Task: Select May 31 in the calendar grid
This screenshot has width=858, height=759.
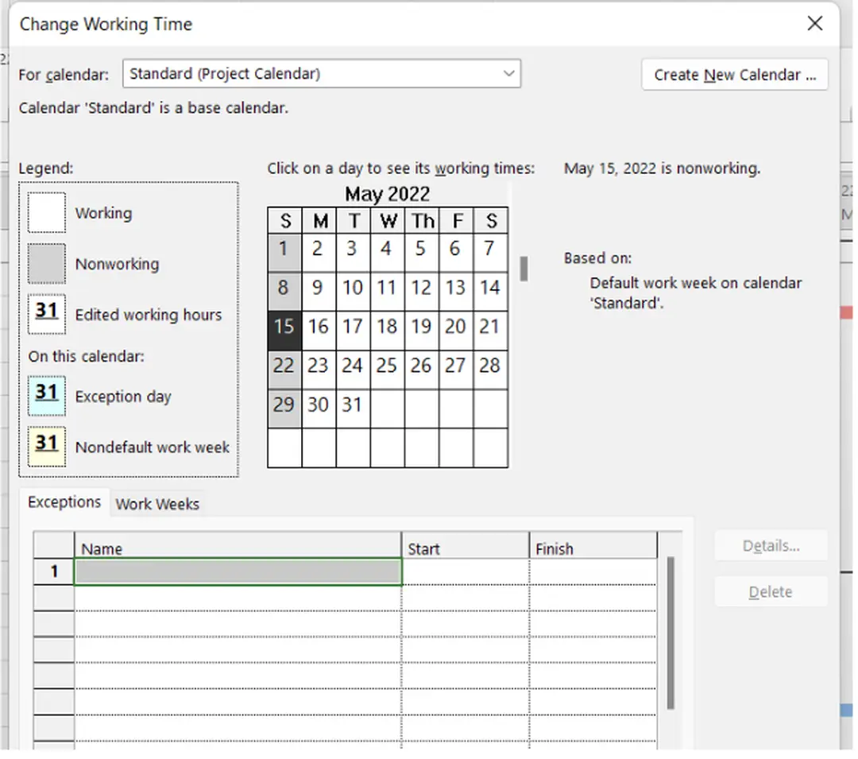Action: (353, 405)
